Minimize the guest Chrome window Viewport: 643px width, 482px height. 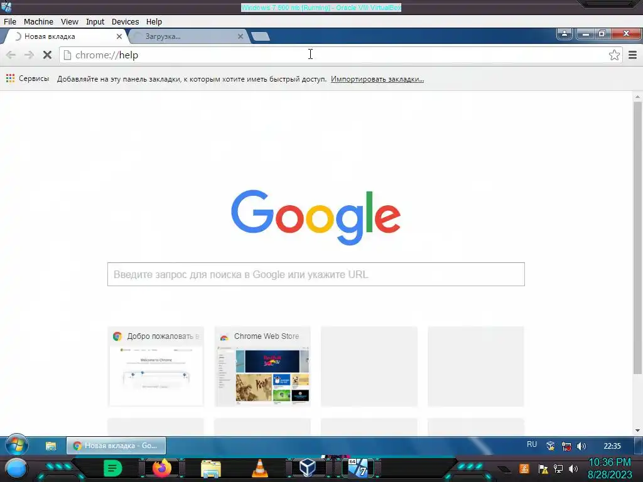586,34
